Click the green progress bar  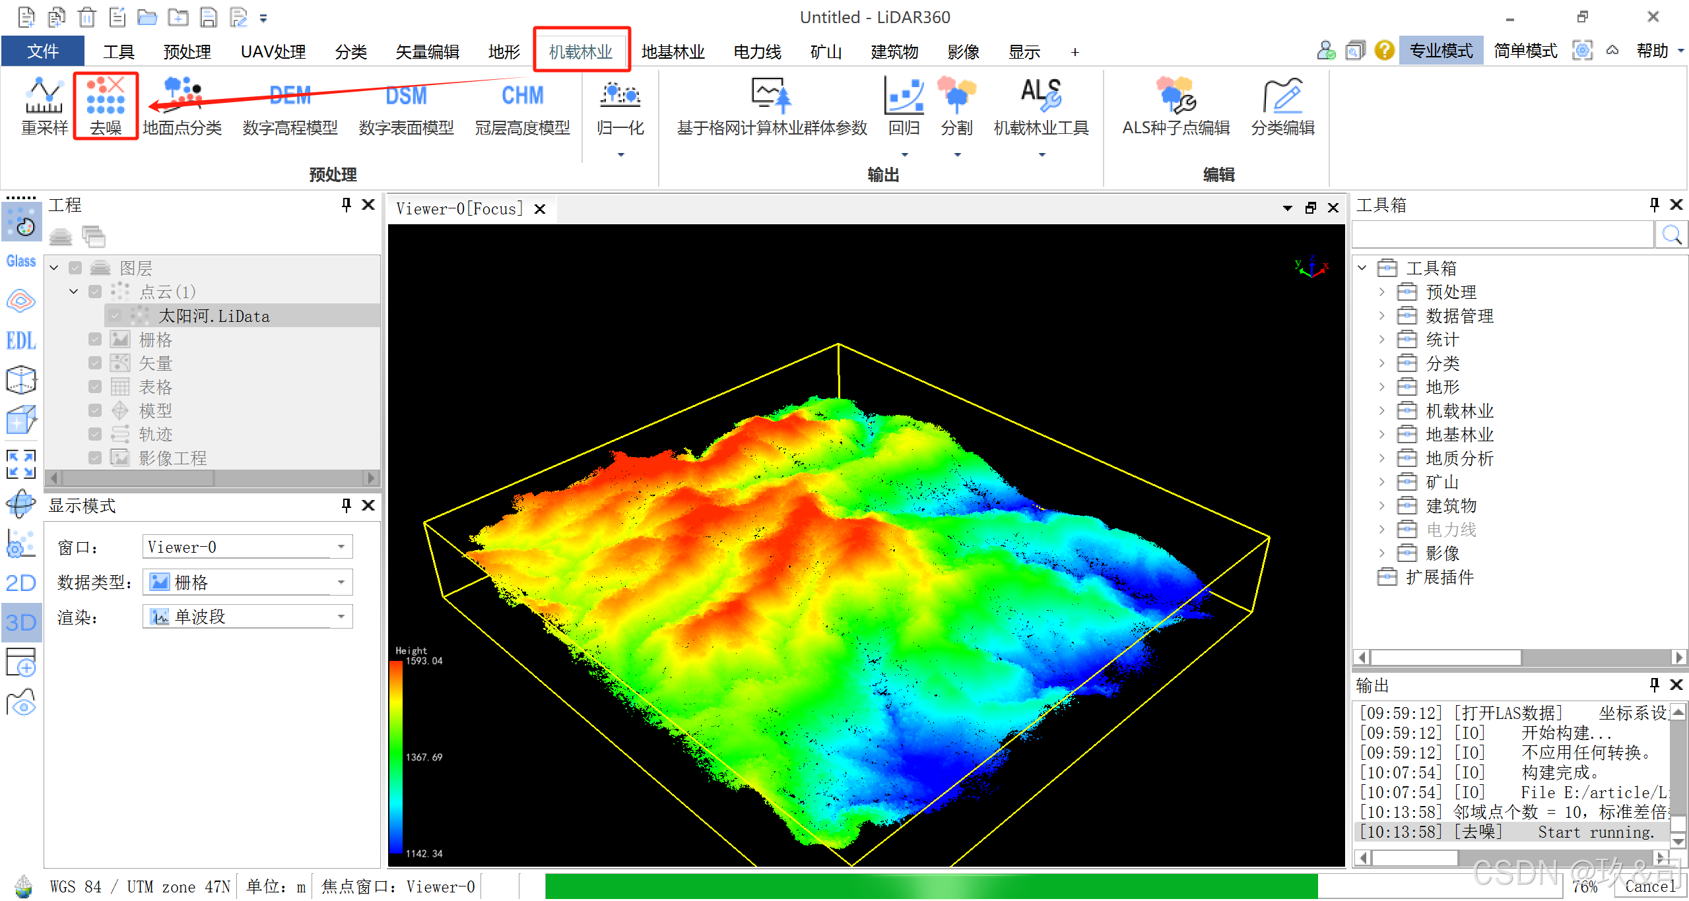point(931,886)
